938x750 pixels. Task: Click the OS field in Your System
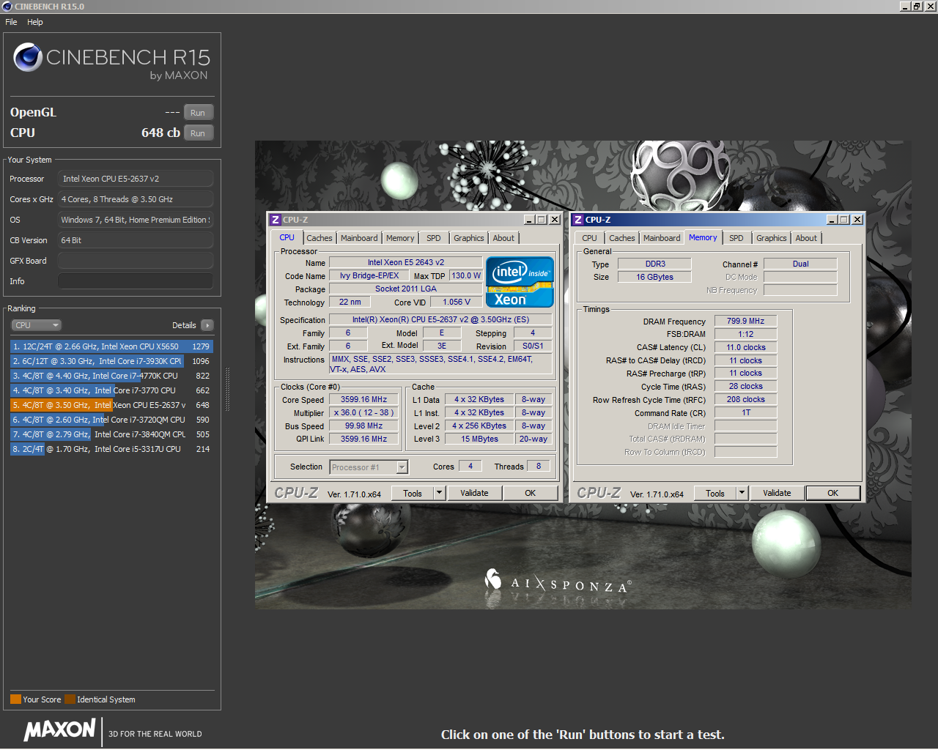pos(136,220)
